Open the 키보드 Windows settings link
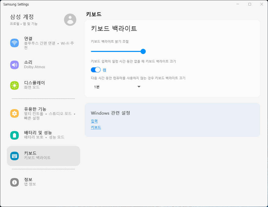Image resolution: width=268 pixels, height=207 pixels. [x=96, y=127]
